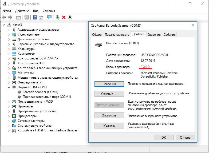
Task: Toggle the action pane toolbar icon
Action: coord(41,17)
